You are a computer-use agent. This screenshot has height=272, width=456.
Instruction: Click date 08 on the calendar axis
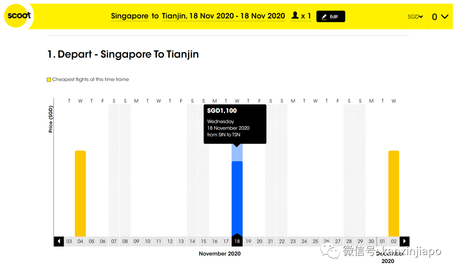[125, 241]
